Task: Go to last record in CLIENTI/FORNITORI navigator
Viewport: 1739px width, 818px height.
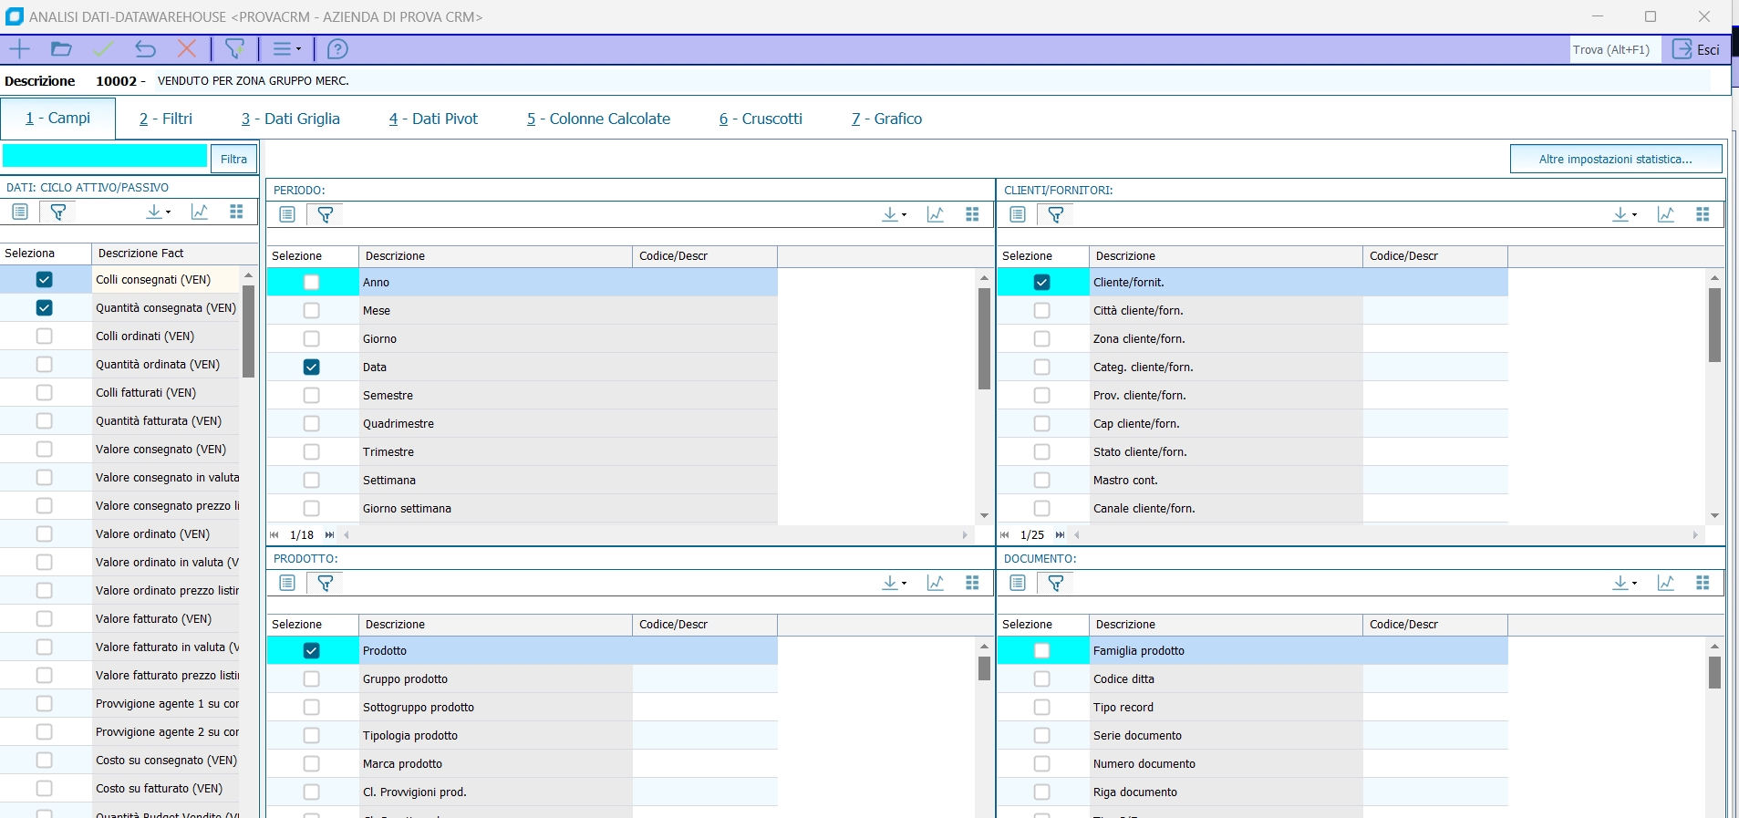Action: pyautogui.click(x=1061, y=535)
